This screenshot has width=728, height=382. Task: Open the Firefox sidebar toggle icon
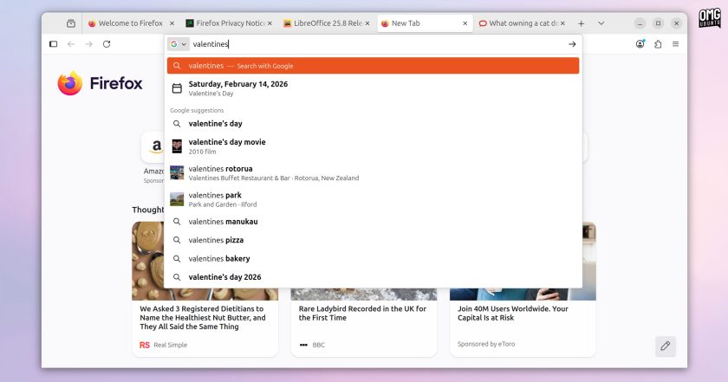point(54,44)
